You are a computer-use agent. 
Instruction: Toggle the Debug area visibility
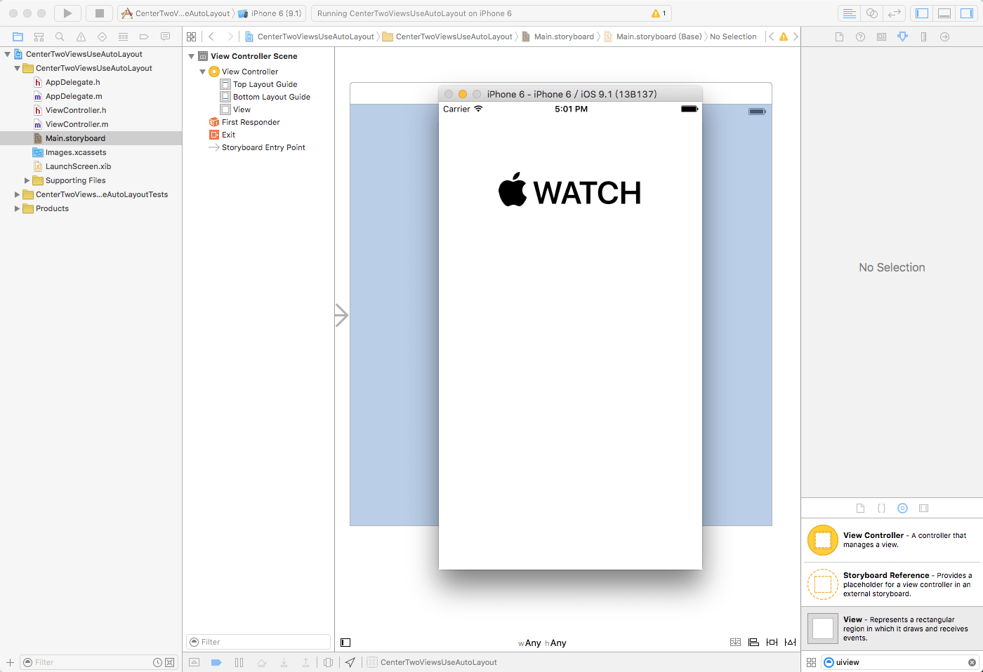pyautogui.click(x=944, y=13)
